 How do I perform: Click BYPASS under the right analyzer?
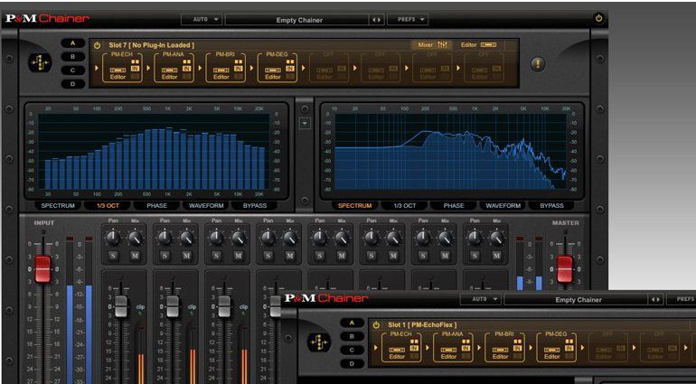point(551,205)
